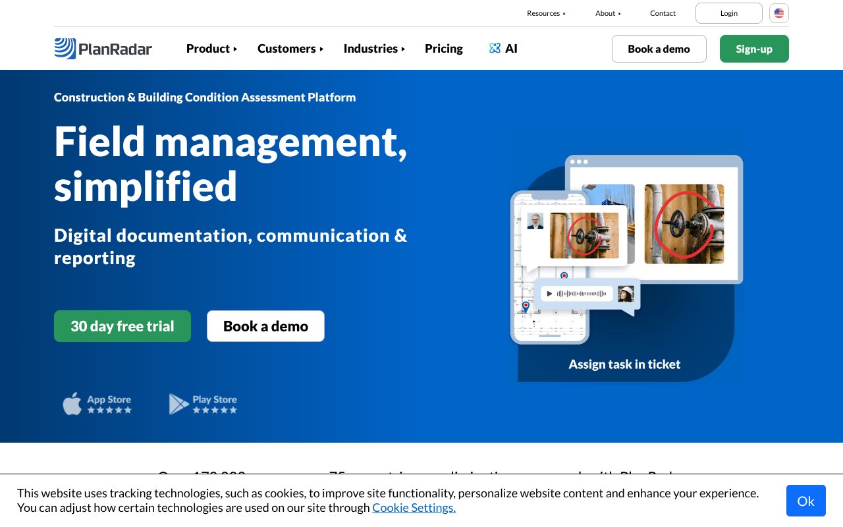This screenshot has height=527, width=843.
Task: Start the 30 day free trial
Action: [122, 326]
